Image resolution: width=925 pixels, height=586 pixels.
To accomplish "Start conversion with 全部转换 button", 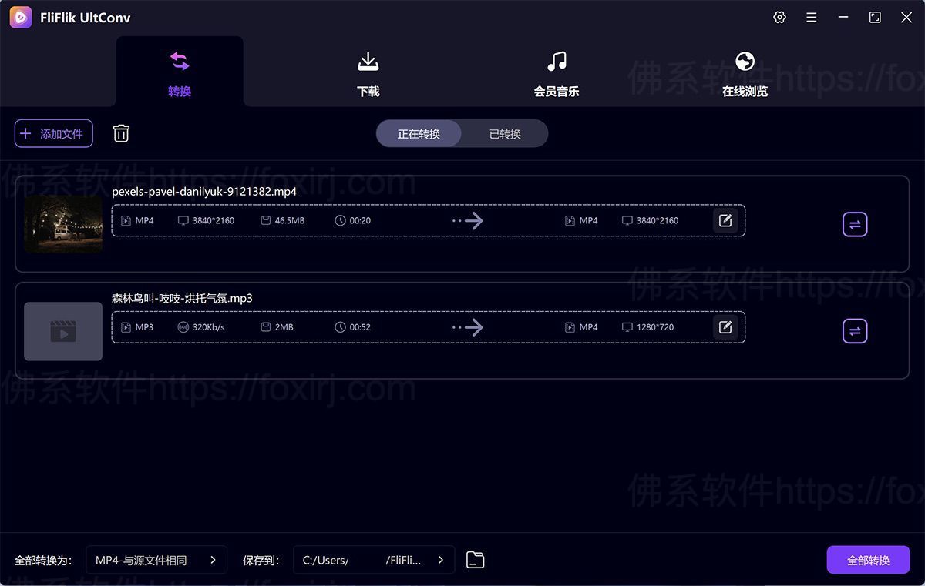I will click(868, 560).
